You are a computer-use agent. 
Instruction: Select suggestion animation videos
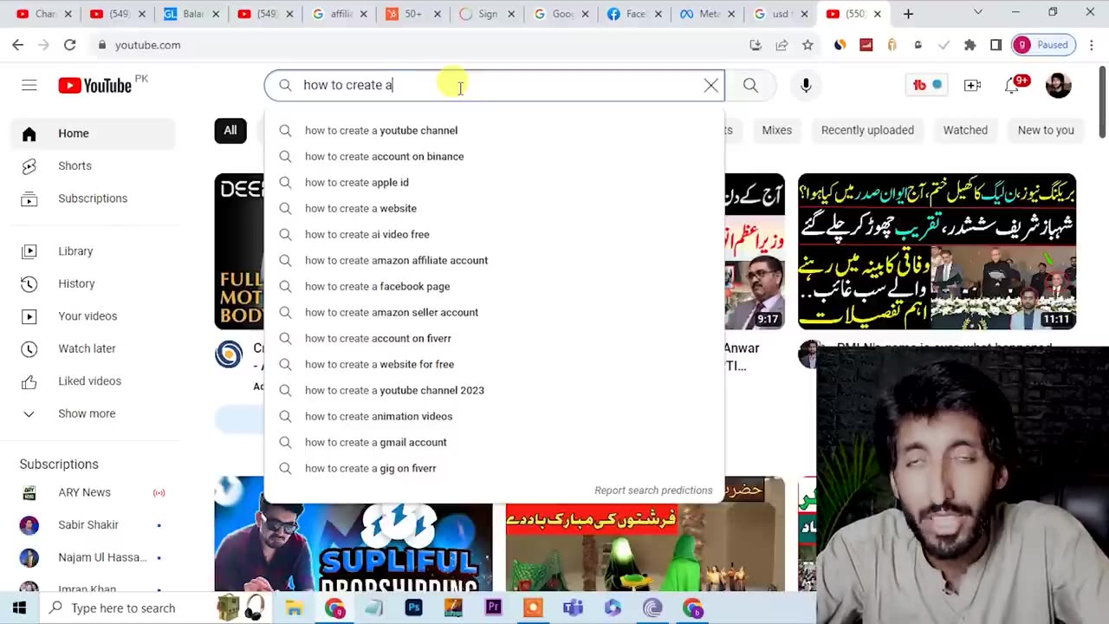click(x=494, y=416)
